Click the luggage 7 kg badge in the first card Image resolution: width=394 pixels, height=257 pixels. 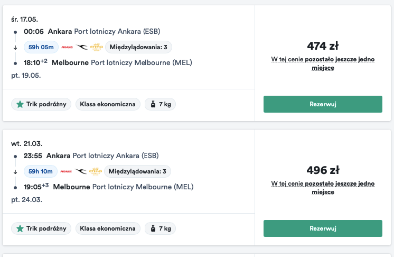[x=160, y=104]
